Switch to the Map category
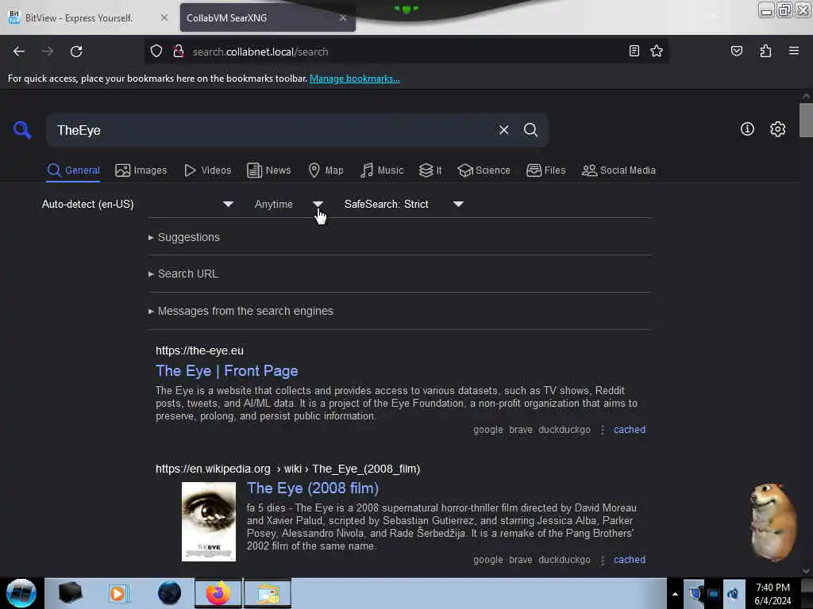This screenshot has height=609, width=813. 326,170
